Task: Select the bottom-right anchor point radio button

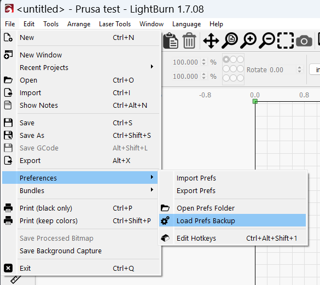Action: 240,78
